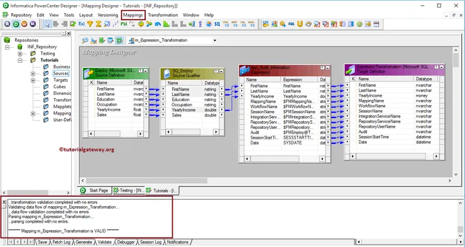465x247 pixels.
Task: Pick the Sorter A-Z transformation icon
Action: pos(200,24)
